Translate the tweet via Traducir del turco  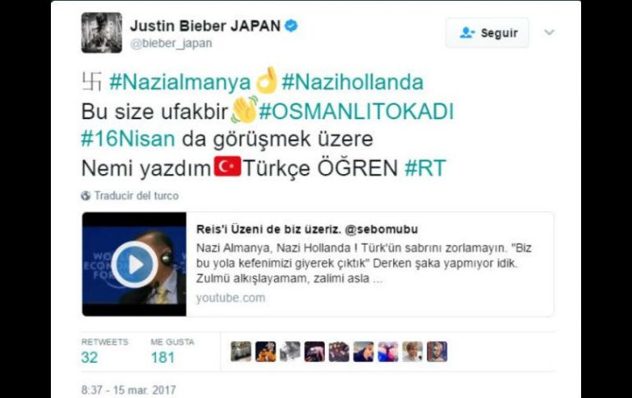136,196
